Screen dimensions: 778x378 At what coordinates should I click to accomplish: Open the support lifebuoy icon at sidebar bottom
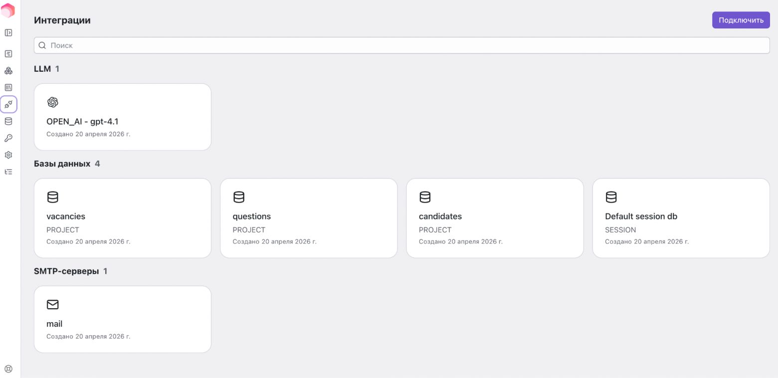pyautogui.click(x=8, y=369)
